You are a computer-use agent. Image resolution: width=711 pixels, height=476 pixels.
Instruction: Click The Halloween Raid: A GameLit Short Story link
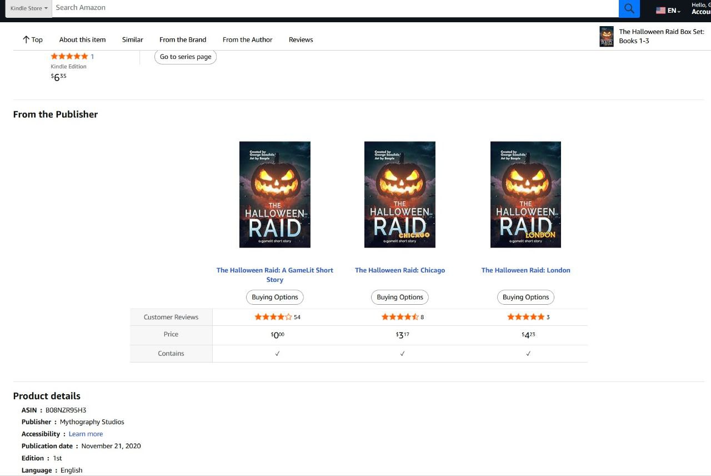(x=275, y=275)
